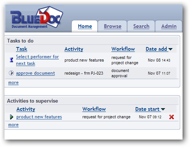Open the 'approve document' task link
The height and width of the screenshot is (147, 190).
[35, 73]
